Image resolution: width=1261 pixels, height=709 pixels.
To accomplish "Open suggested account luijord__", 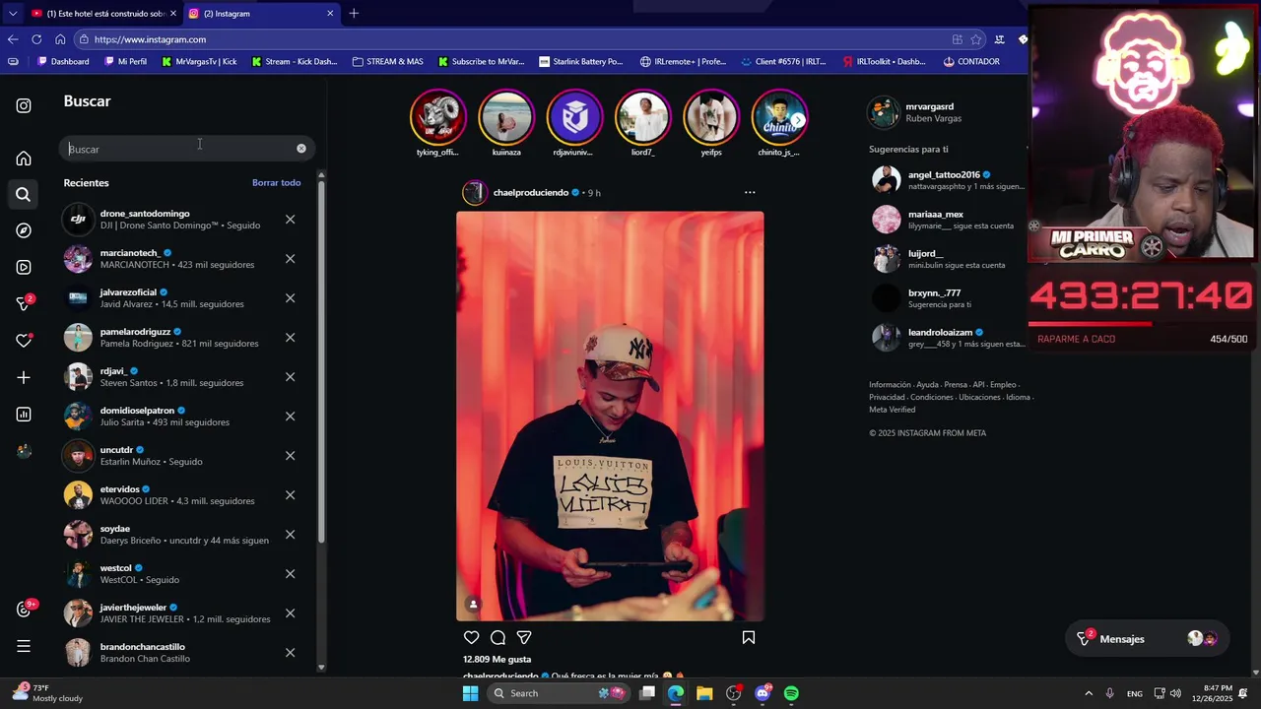I will 925,253.
